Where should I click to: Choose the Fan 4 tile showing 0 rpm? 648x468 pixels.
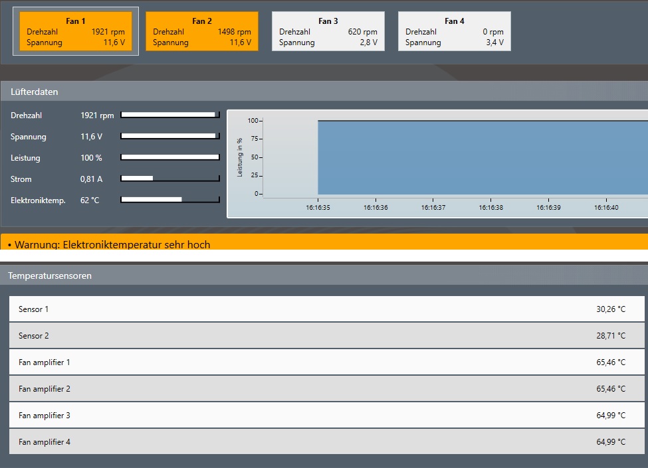pos(455,31)
